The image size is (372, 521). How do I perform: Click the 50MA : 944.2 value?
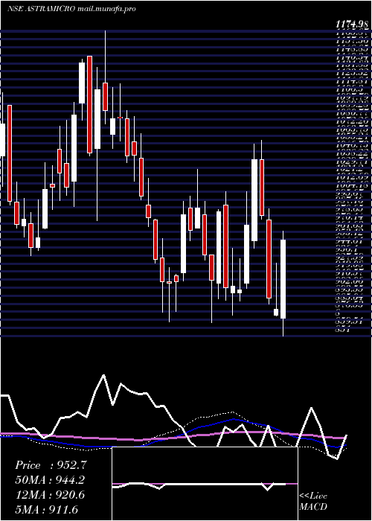point(50,480)
